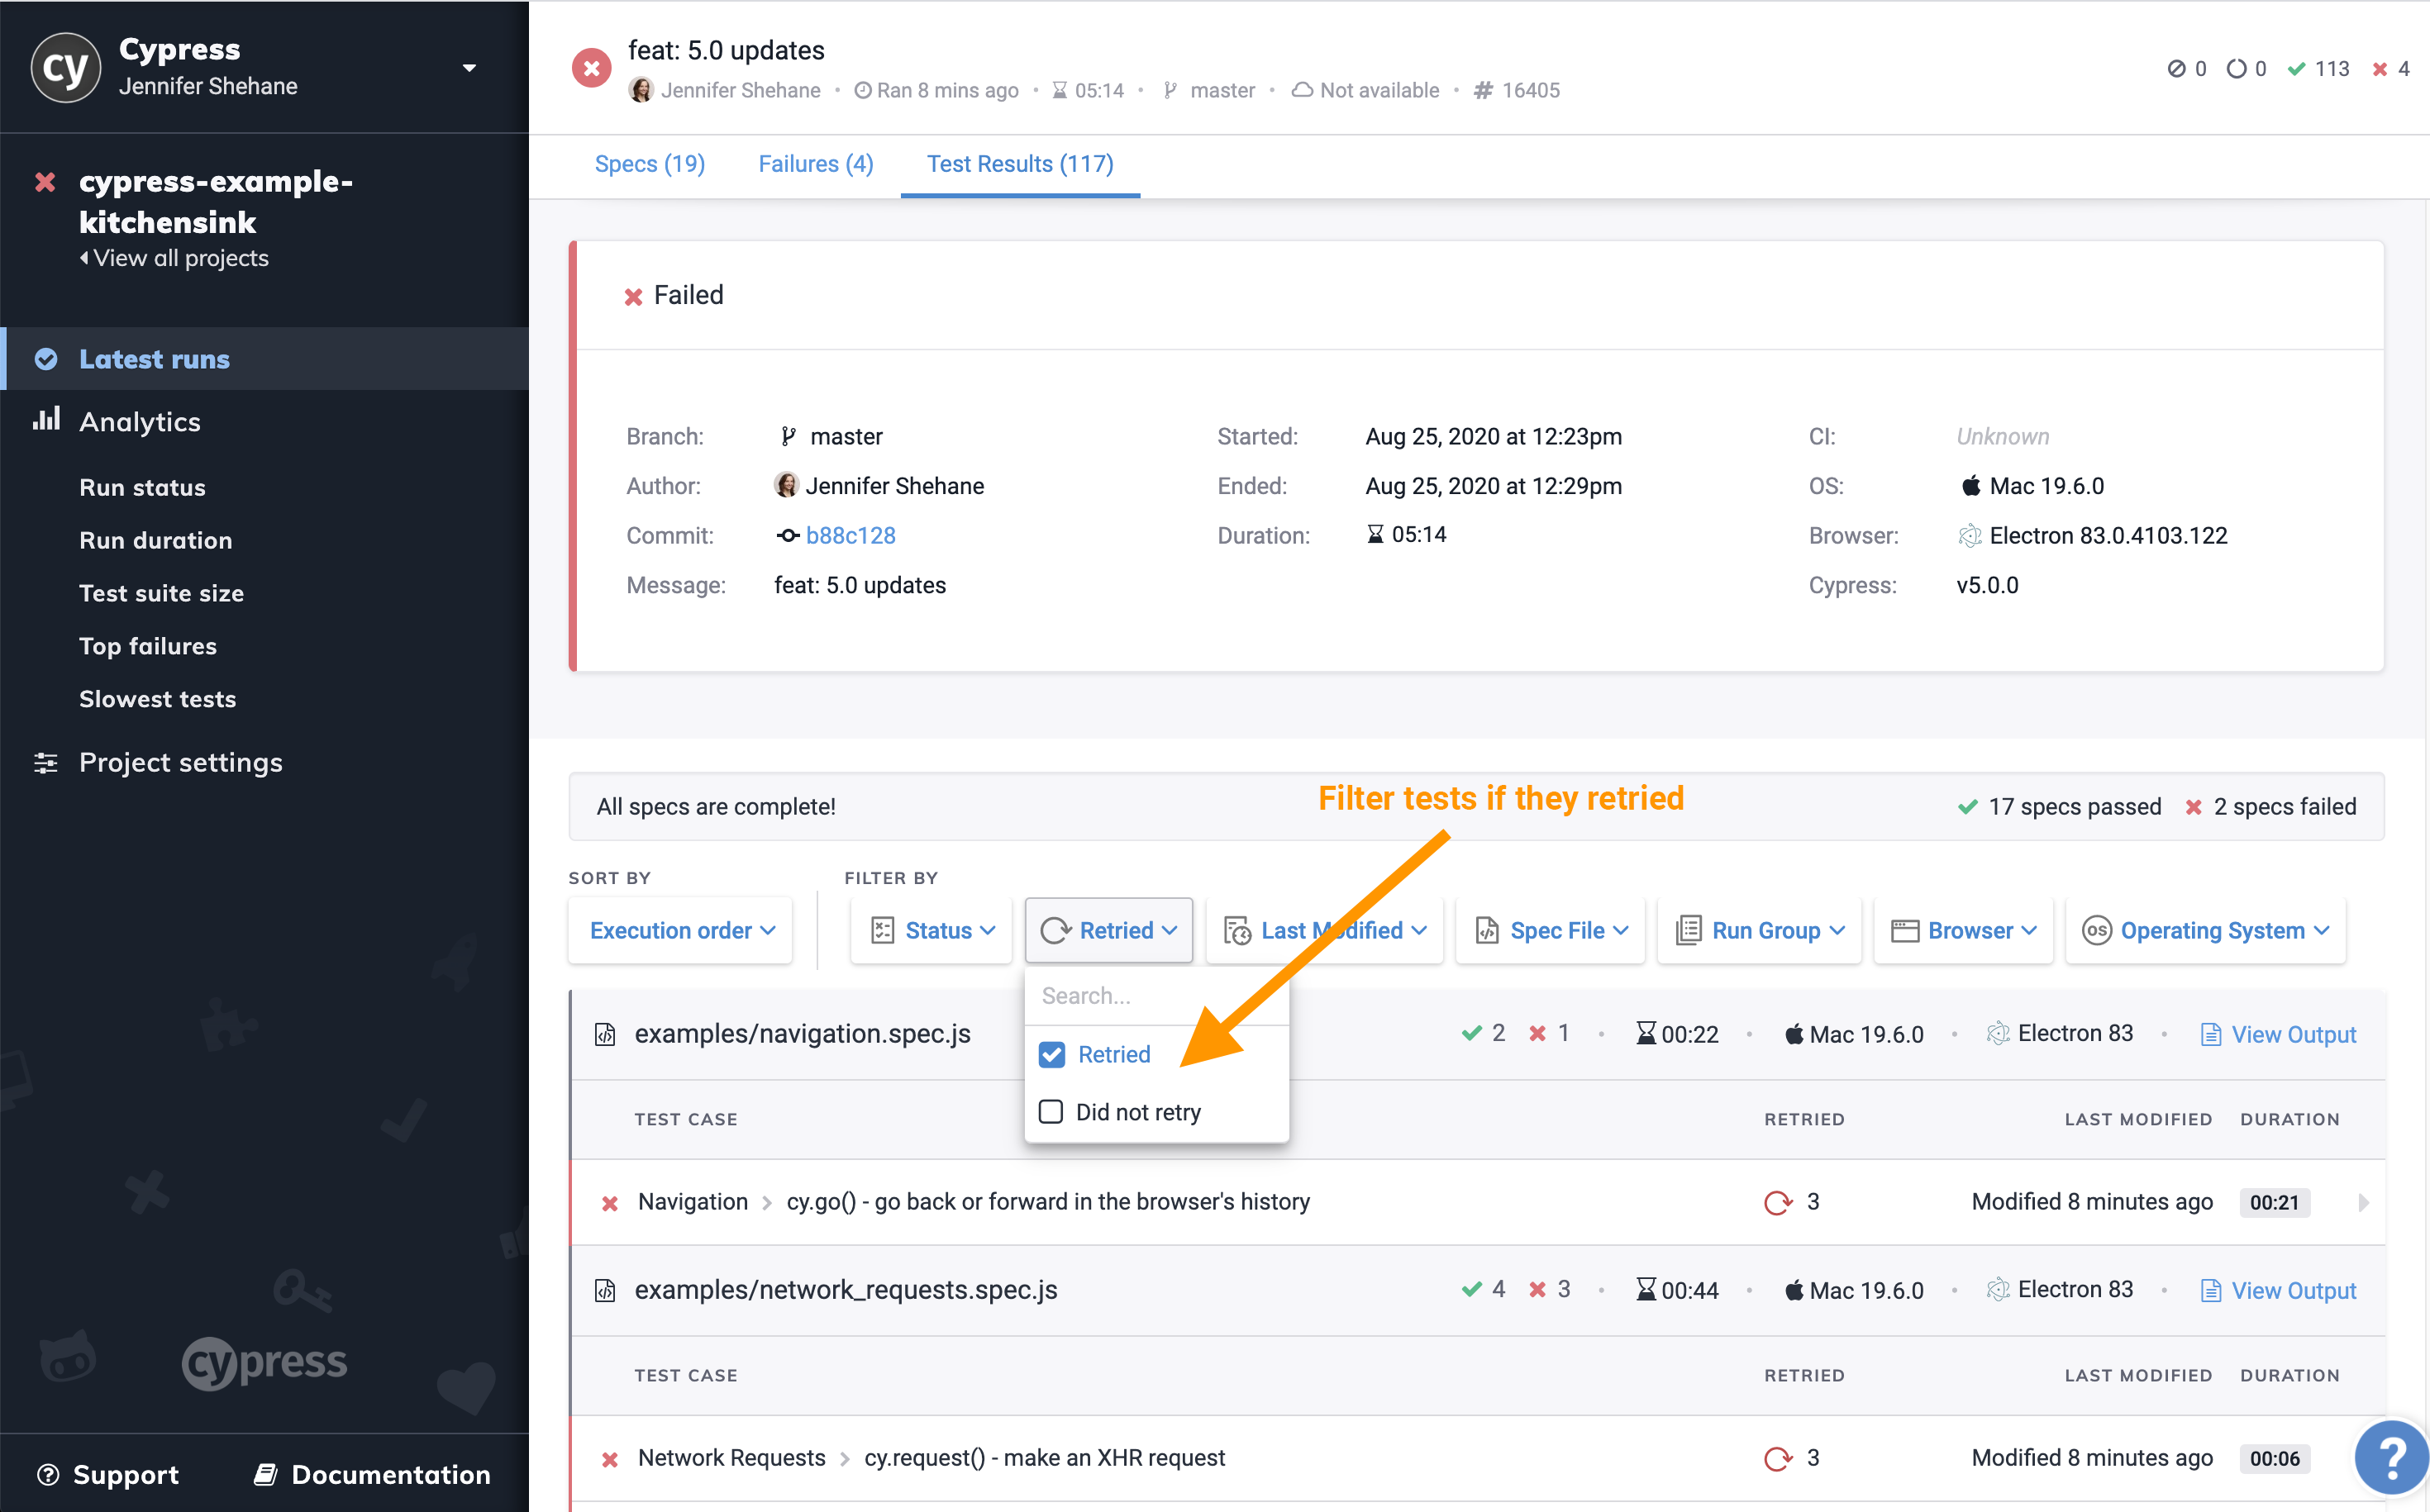This screenshot has width=2430, height=1512.
Task: Click the navigation.spec.js file icon
Action: (x=605, y=1034)
